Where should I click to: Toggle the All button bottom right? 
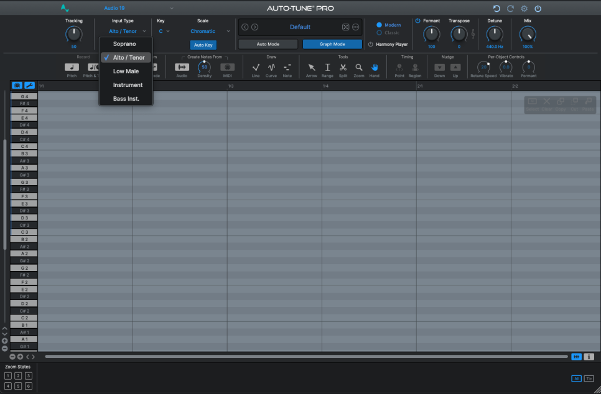pyautogui.click(x=576, y=378)
